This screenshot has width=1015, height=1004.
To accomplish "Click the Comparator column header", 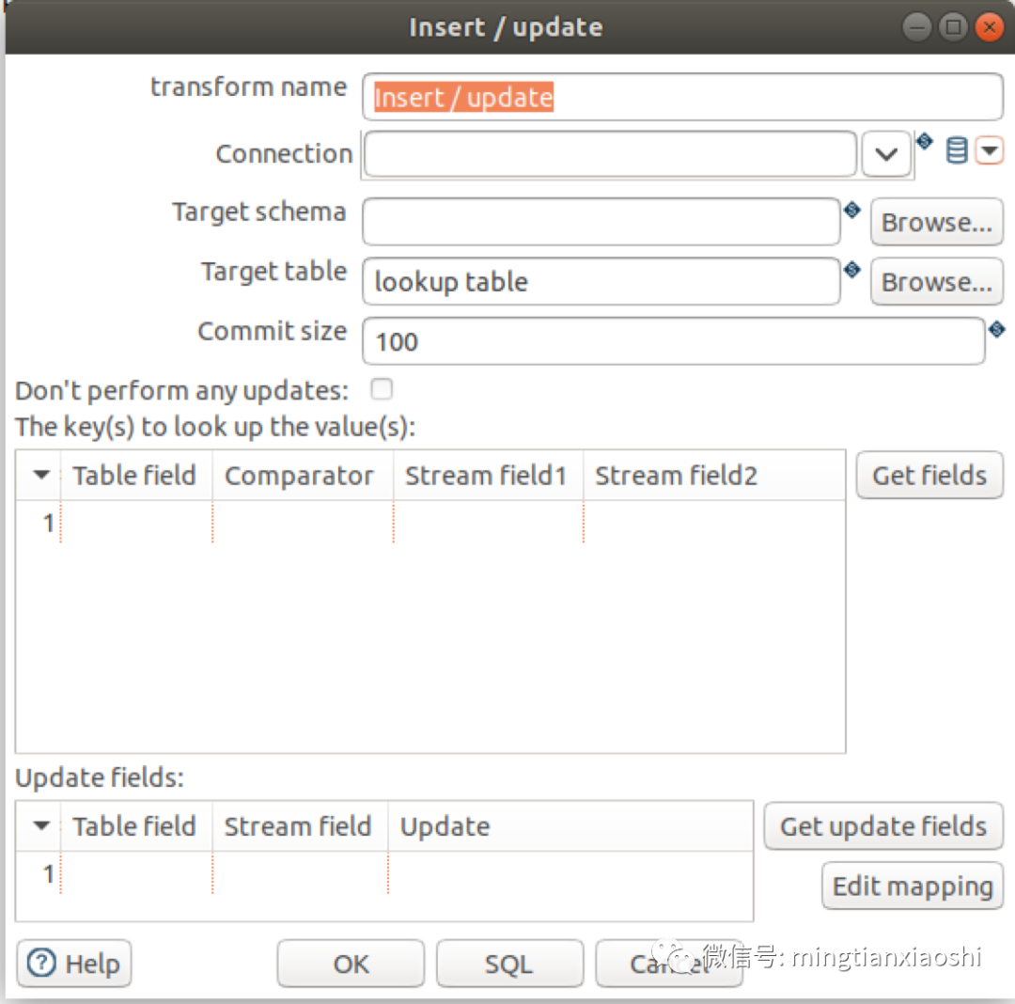I will (x=299, y=476).
